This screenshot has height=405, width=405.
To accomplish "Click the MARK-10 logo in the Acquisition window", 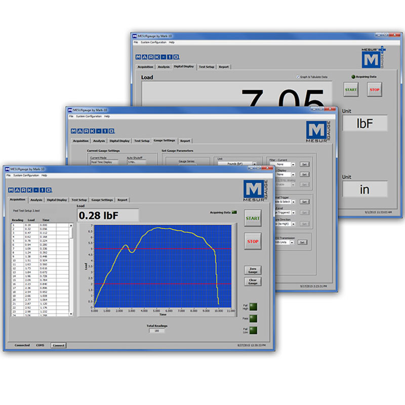I will 30,190.
